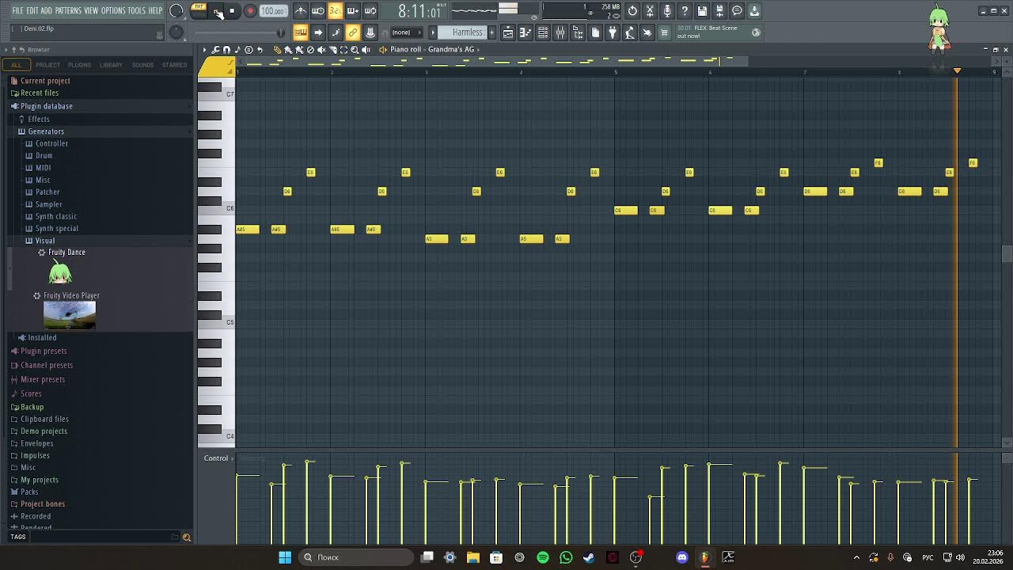
Task: Click the song position slider handle
Action: pos(280,32)
